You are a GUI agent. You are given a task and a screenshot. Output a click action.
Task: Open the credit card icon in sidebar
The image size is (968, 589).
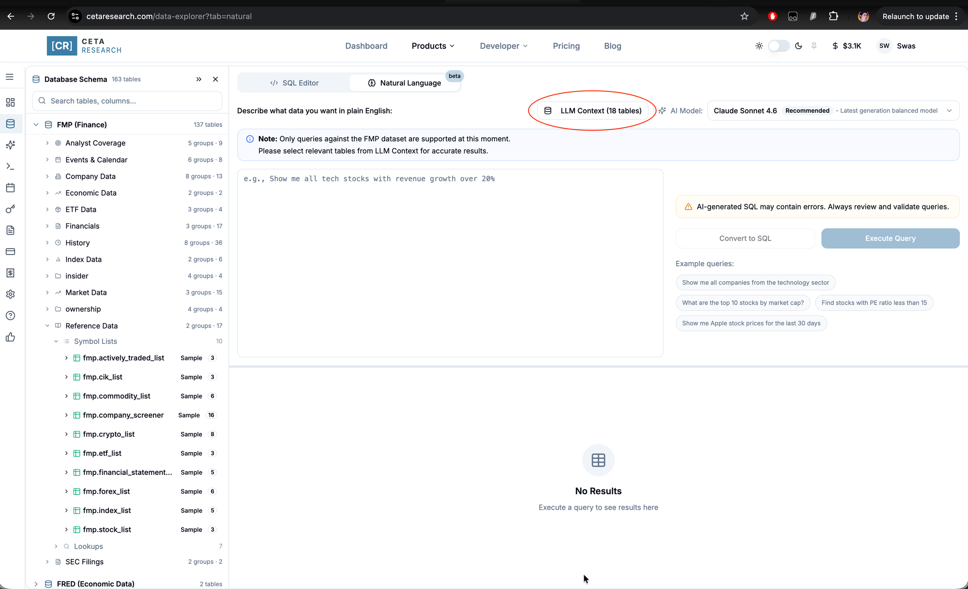click(10, 251)
